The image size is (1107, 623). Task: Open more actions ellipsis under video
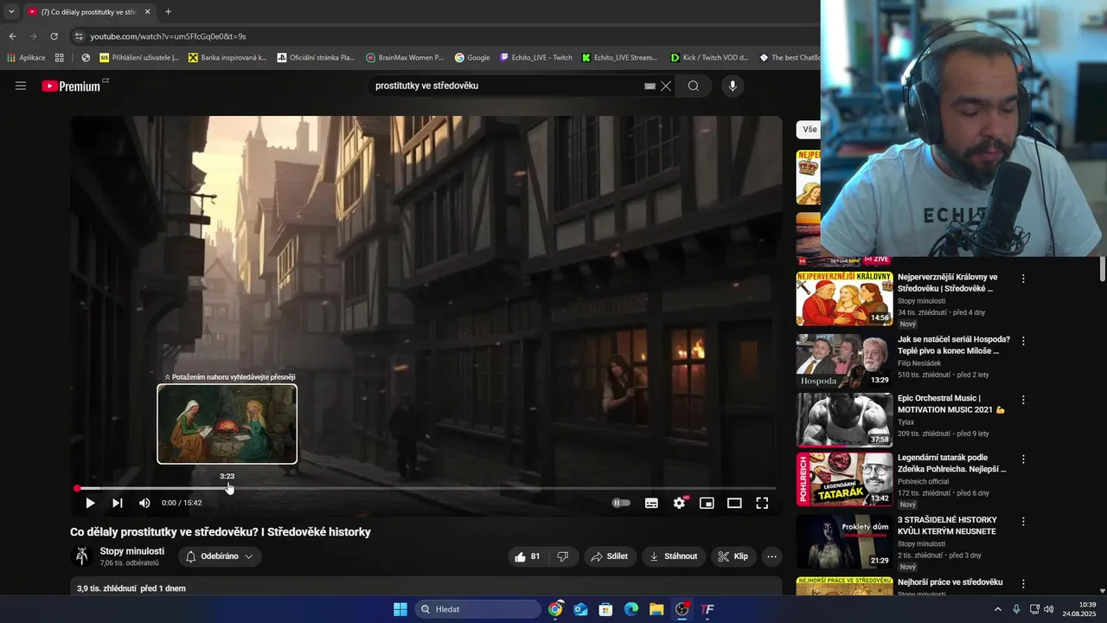772,556
